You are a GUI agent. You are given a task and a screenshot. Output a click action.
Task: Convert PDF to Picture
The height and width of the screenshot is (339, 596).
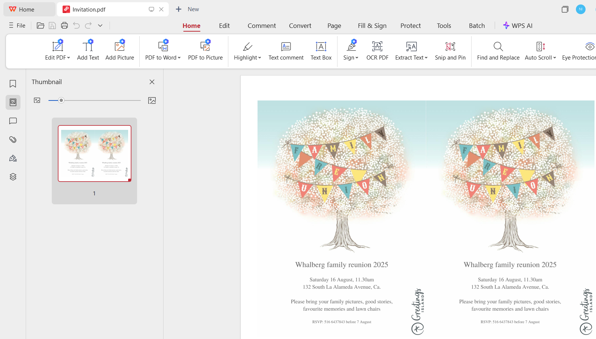[205, 50]
